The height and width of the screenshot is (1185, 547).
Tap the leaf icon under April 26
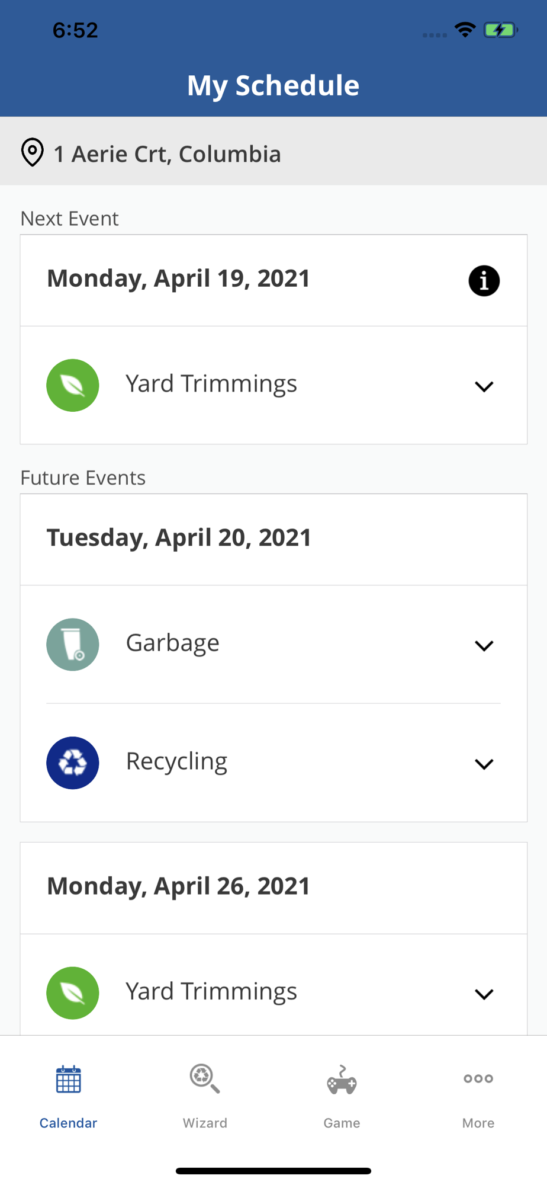coord(73,993)
